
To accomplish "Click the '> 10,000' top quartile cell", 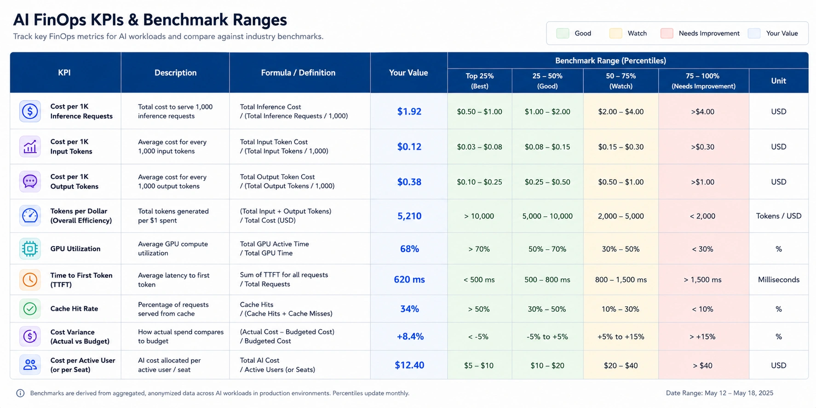I will (x=479, y=216).
